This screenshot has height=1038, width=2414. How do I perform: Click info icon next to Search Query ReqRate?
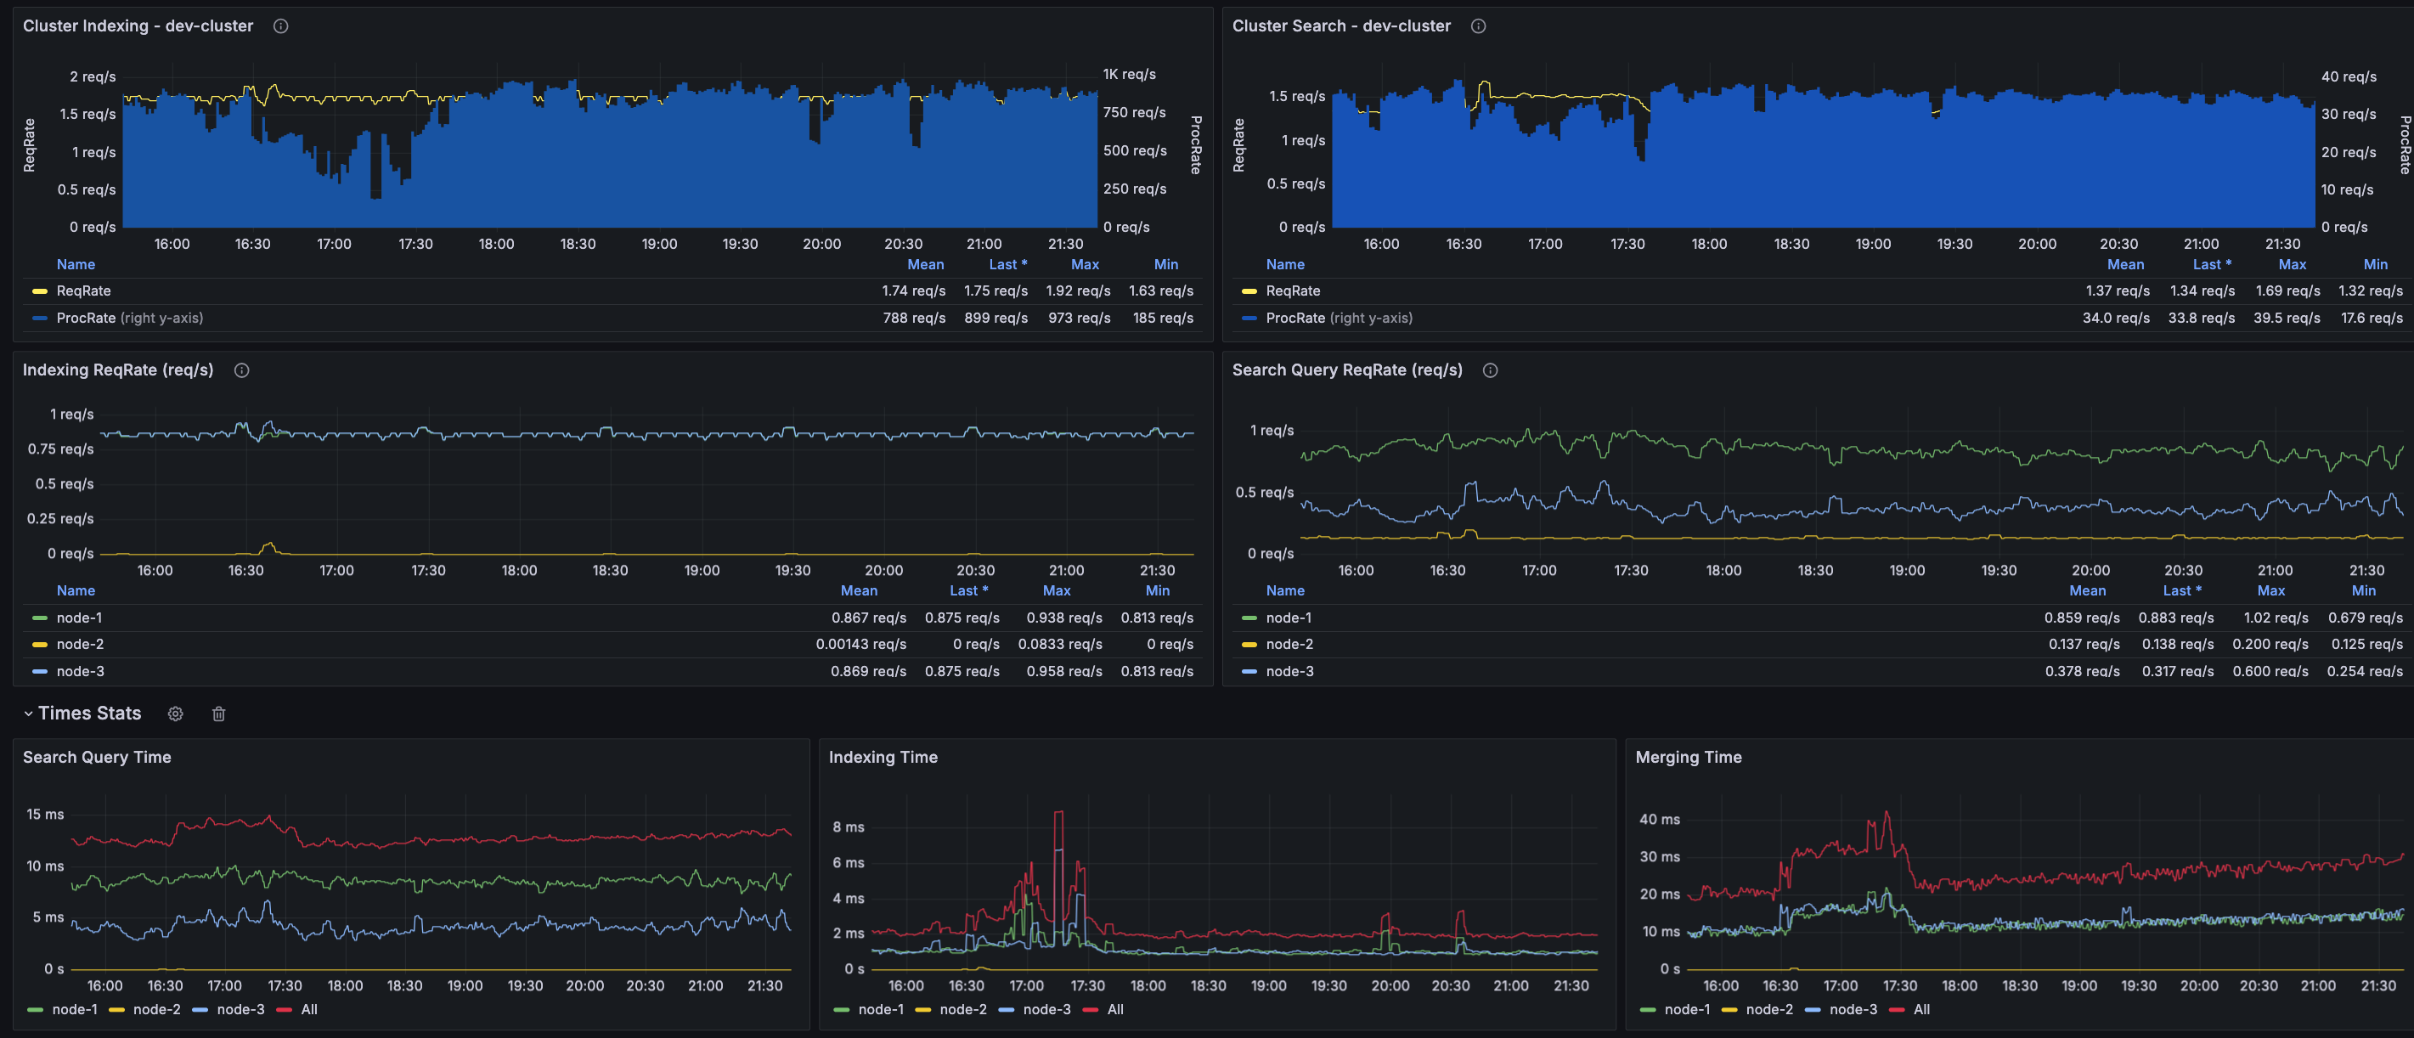1490,370
